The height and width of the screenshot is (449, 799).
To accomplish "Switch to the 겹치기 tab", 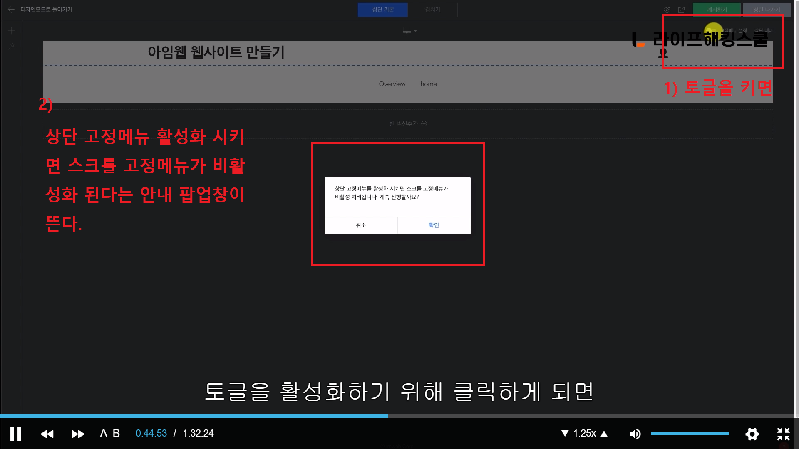I will tap(432, 10).
